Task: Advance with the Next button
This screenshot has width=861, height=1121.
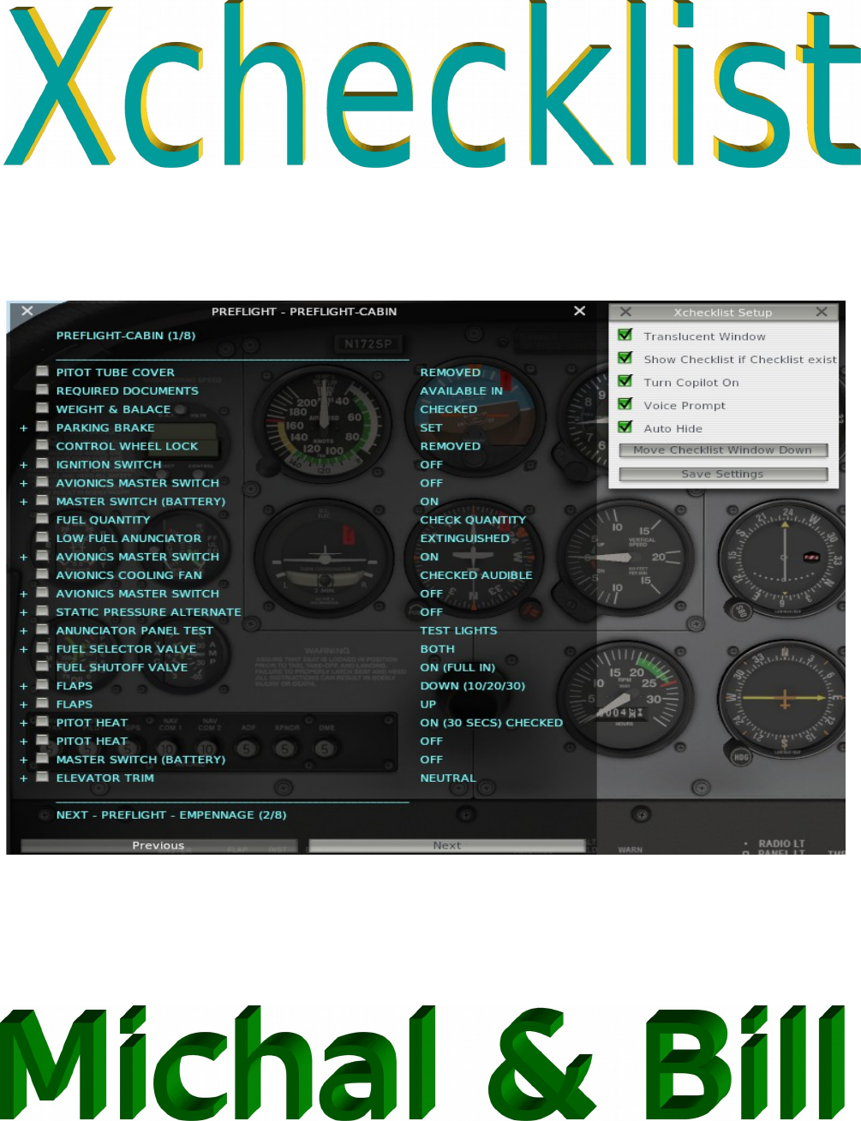Action: (x=446, y=846)
